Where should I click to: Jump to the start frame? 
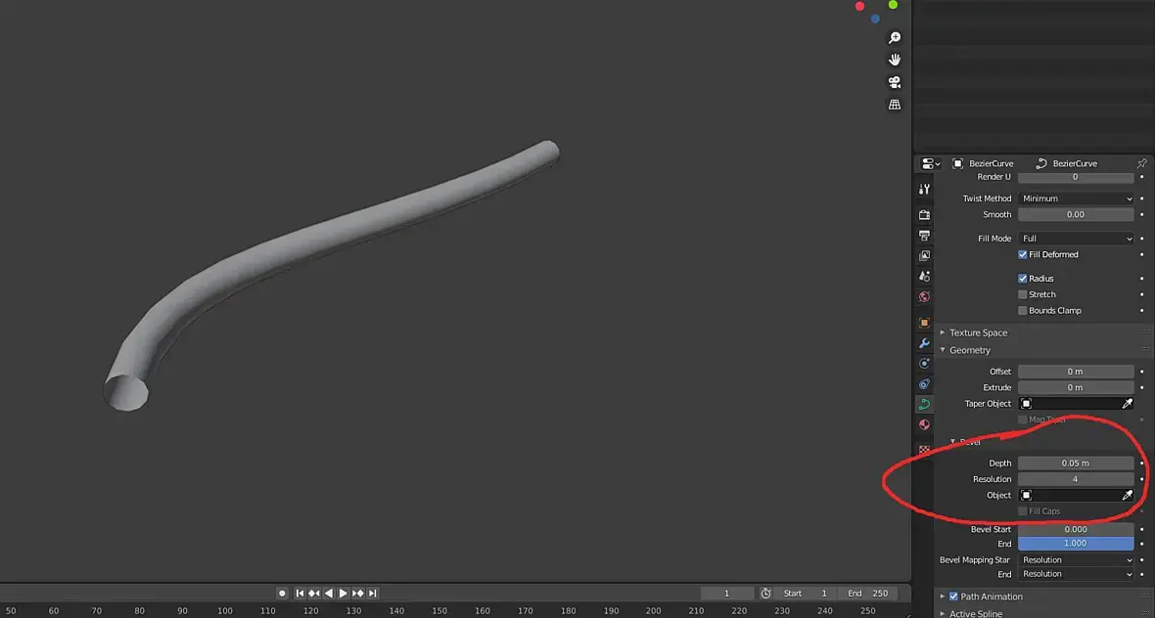pos(300,593)
